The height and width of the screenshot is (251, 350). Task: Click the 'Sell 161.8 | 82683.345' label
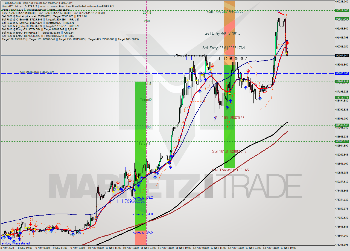click(x=229, y=151)
